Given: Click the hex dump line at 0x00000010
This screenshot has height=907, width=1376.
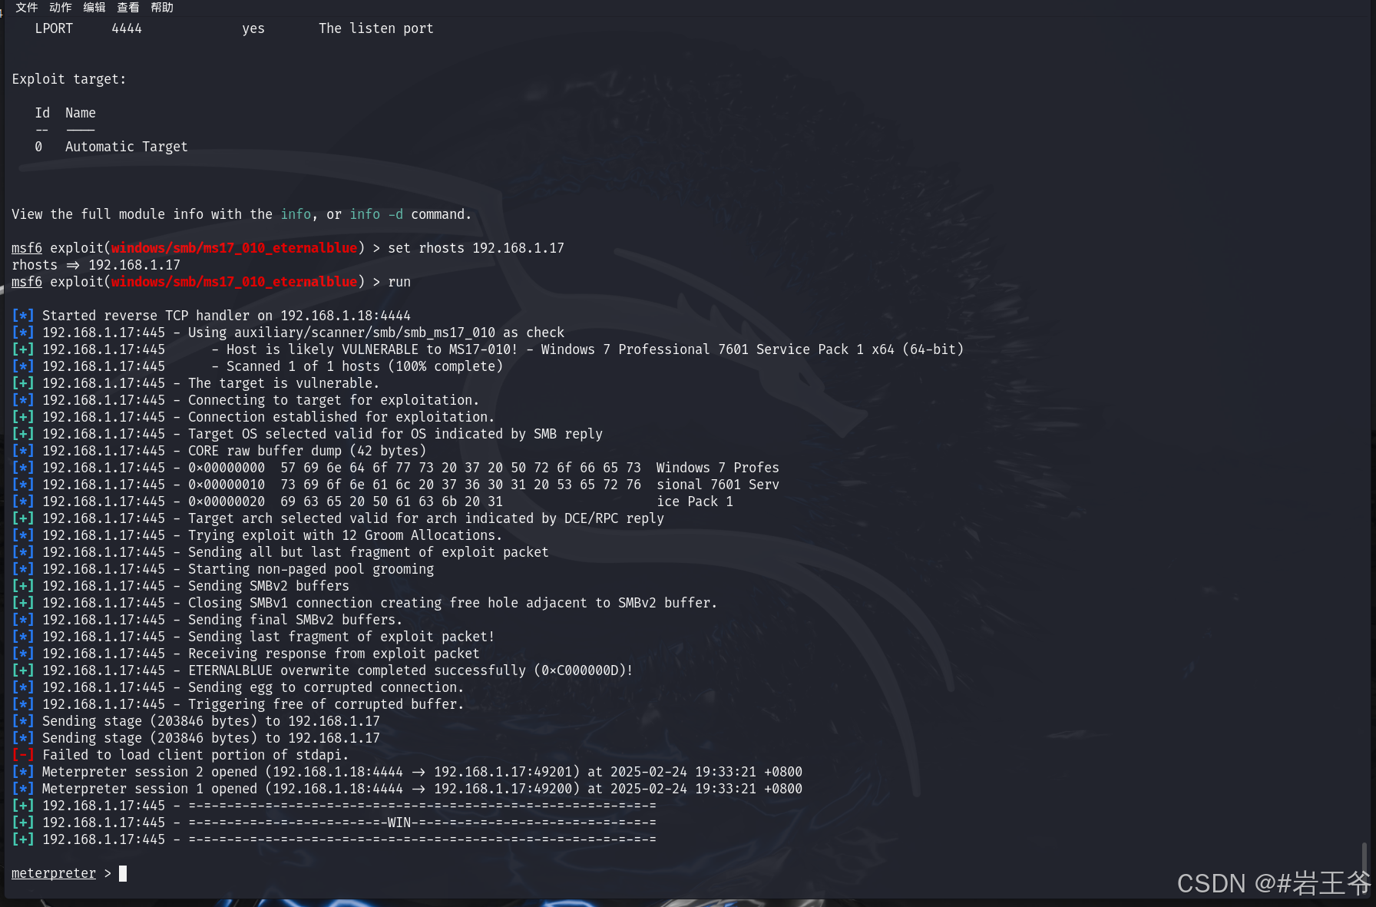Looking at the screenshot, I should point(395,485).
